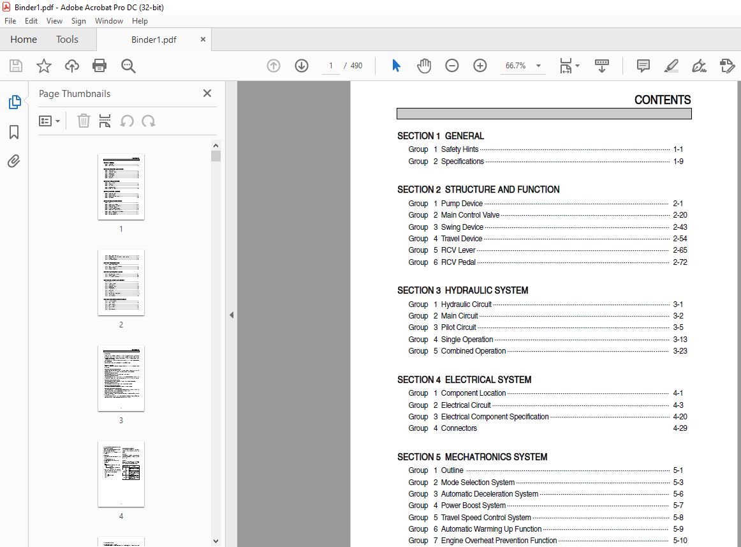The image size is (741, 547).
Task: Select page 1 thumbnail
Action: [121, 187]
